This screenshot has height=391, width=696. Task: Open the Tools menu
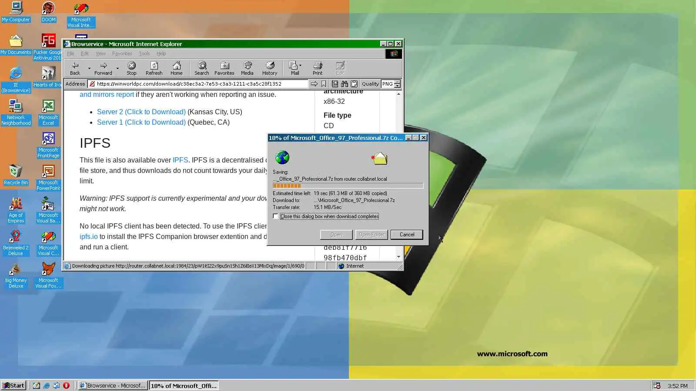[x=144, y=53]
